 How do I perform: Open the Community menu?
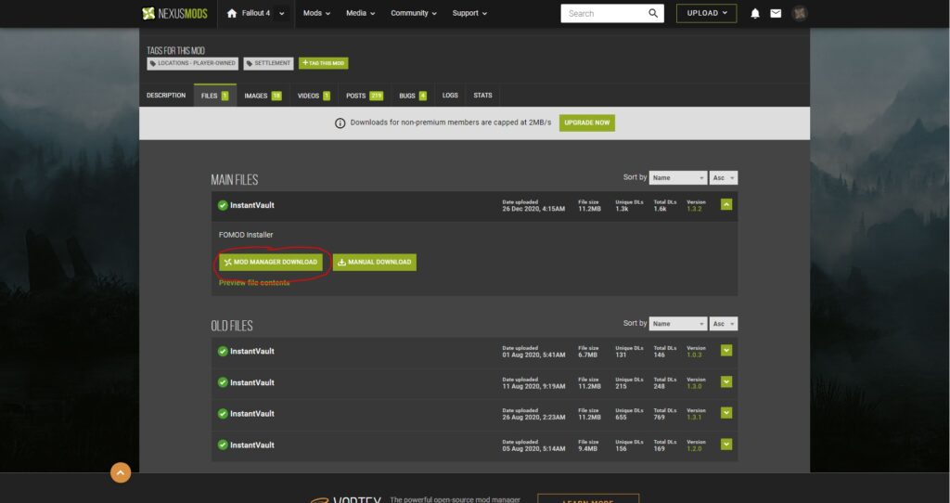point(414,13)
